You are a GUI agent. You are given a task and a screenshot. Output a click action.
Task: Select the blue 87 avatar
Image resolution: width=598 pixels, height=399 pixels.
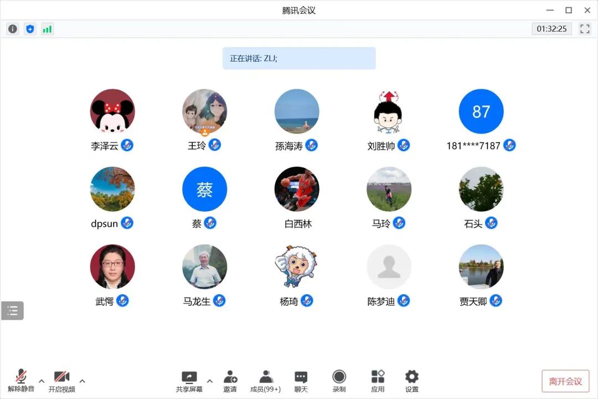coord(481,111)
